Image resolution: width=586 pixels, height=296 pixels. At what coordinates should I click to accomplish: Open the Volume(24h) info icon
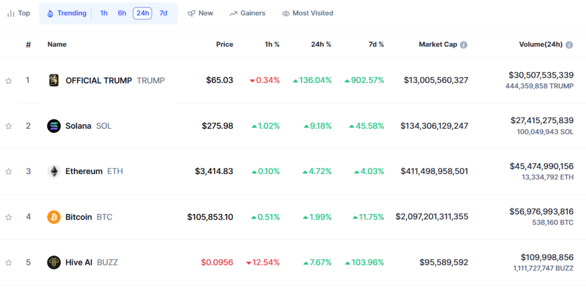(x=569, y=45)
